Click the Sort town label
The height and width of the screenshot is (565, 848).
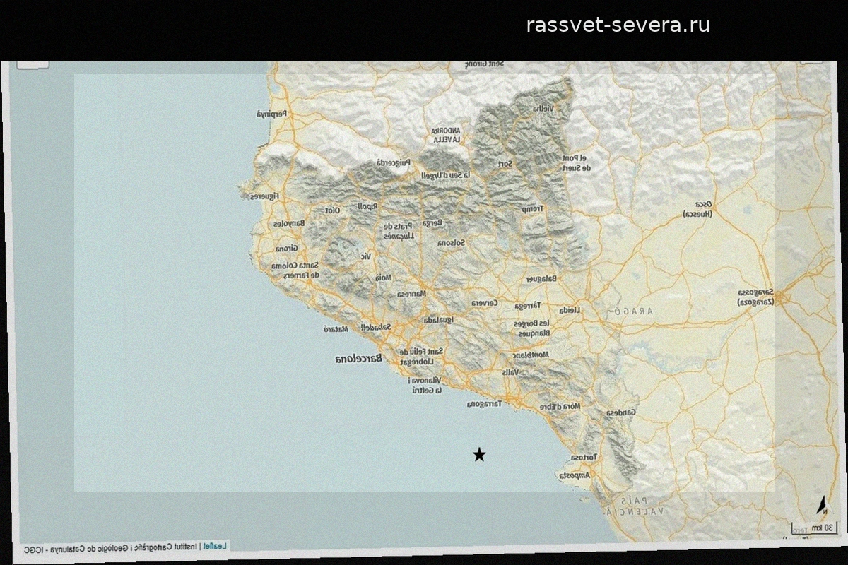(x=505, y=164)
